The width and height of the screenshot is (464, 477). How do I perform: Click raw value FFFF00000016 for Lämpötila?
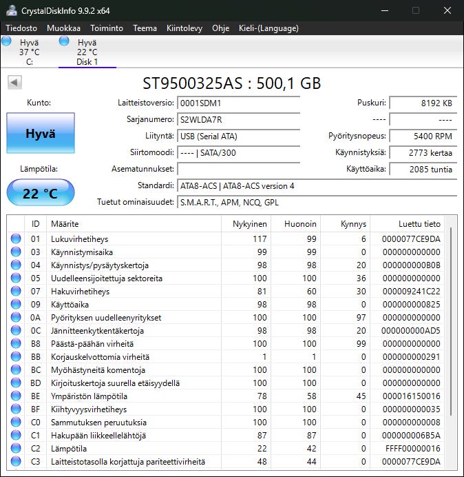[x=412, y=449]
